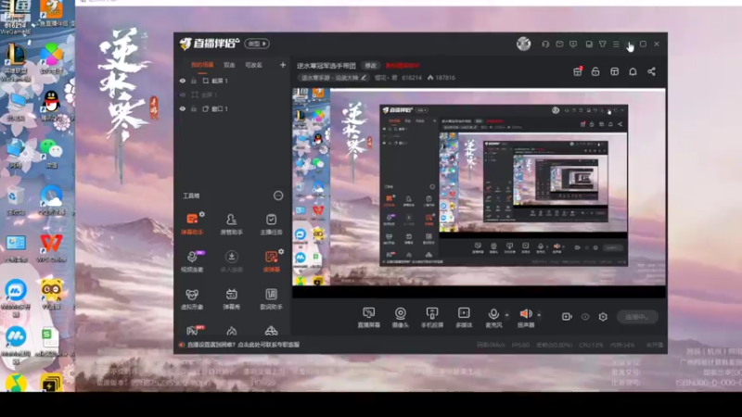The width and height of the screenshot is (742, 417).
Task: Select the 截屏 1 source row
Action: (x=232, y=81)
